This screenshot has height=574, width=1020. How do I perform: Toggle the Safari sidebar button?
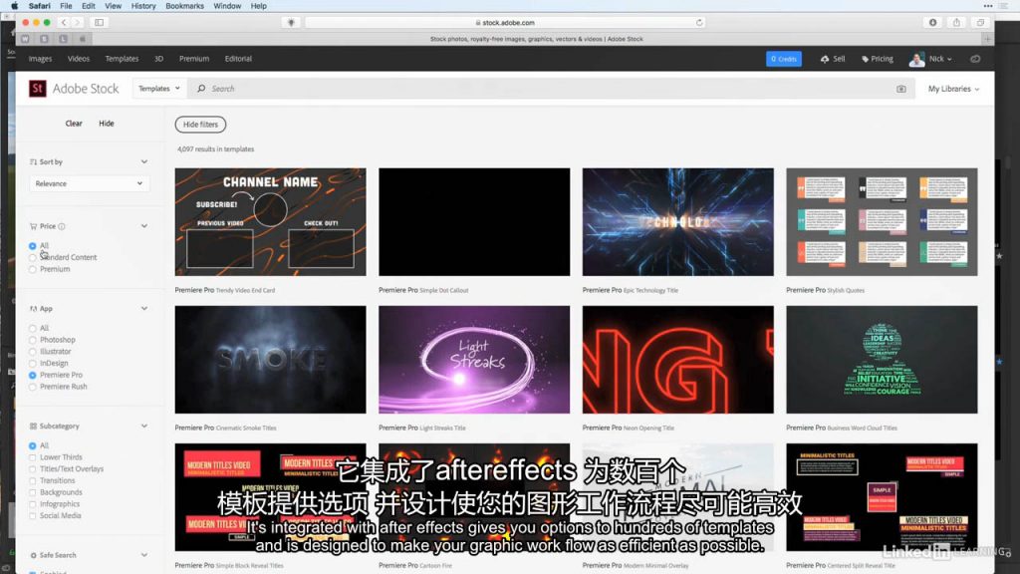pyautogui.click(x=99, y=22)
